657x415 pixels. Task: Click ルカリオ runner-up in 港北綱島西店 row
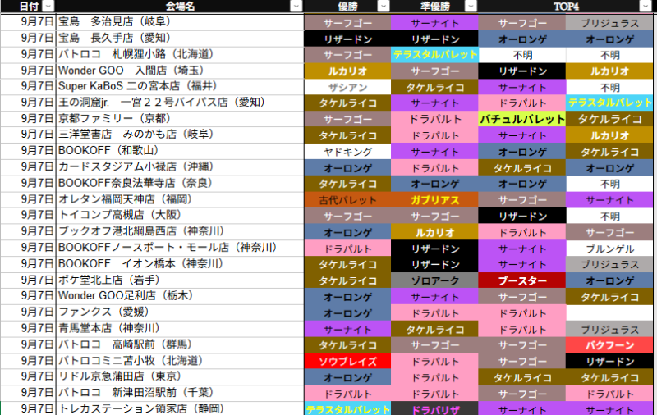tap(435, 232)
